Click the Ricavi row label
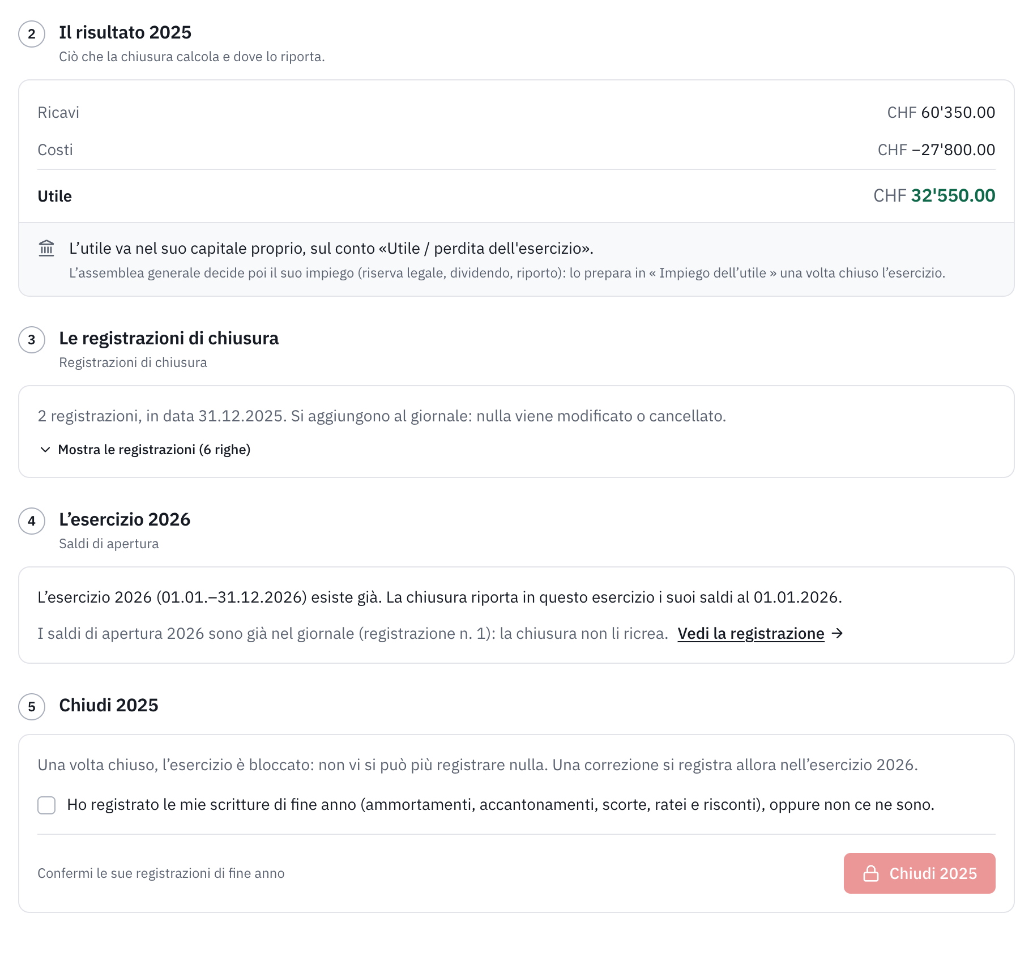Viewport: 1033px width, 956px height. (x=58, y=113)
